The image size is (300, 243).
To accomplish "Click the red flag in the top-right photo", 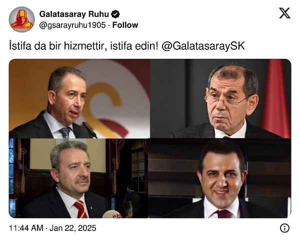I will coord(275,98).
